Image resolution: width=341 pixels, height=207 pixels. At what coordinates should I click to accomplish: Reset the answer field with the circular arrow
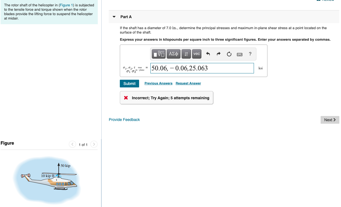[x=229, y=54]
